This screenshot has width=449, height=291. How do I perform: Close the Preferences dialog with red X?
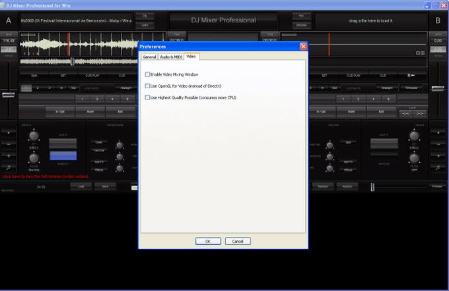click(x=304, y=46)
